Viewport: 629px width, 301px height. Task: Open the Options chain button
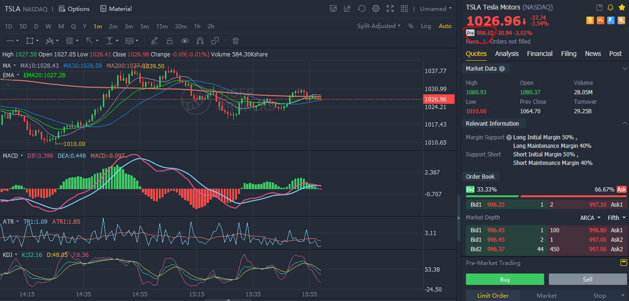[74, 9]
